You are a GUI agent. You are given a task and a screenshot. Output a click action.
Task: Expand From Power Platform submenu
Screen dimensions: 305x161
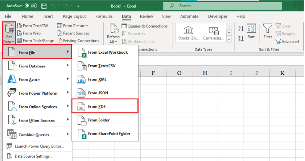(x=37, y=93)
